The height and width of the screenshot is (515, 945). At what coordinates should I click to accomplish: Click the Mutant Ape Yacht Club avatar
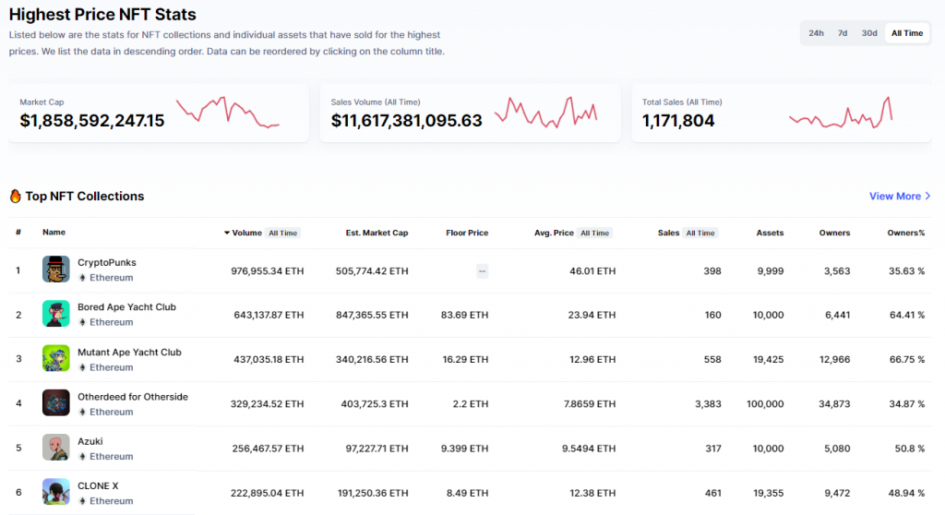(x=56, y=359)
